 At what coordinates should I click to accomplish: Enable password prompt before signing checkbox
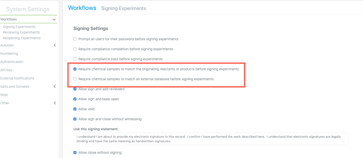click(x=75, y=39)
